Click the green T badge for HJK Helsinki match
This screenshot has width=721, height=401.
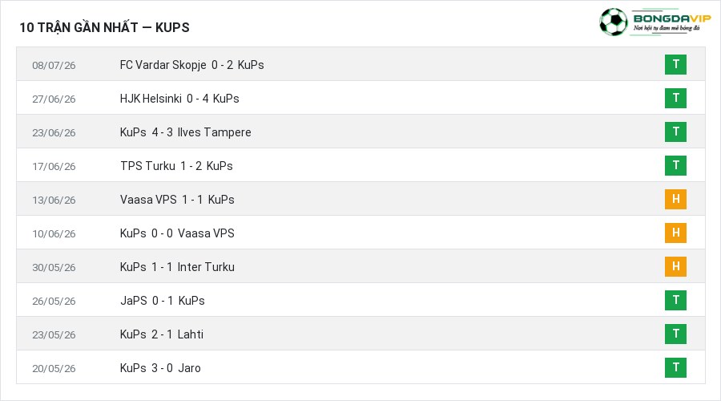(x=675, y=98)
